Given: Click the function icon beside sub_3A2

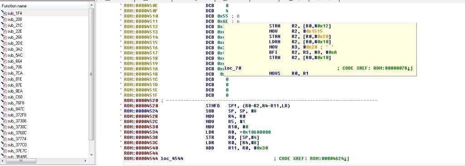Looking at the screenshot, I should 4,49.
